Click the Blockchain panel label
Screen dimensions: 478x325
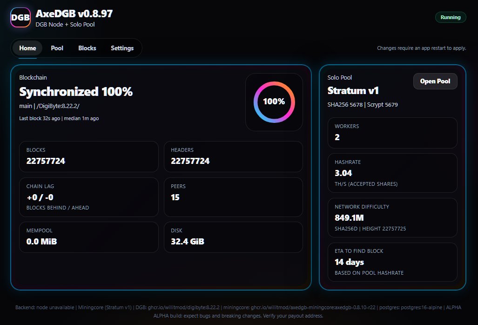coord(33,77)
